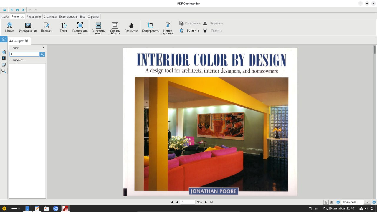Click the search text input field
The image size is (377, 212).
point(24,54)
